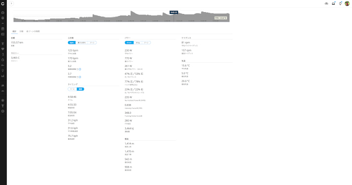This screenshot has width=352, height=185.
Task: Switch timing display to pace
Action: [x=72, y=89]
